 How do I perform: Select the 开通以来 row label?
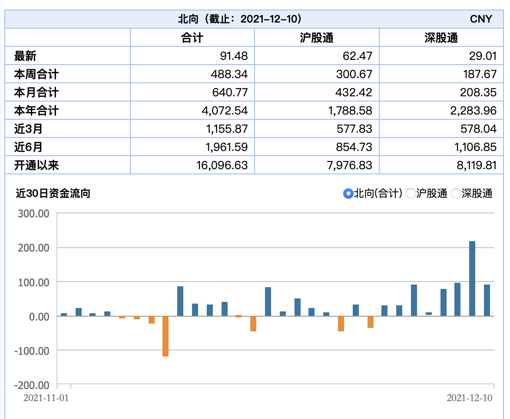point(36,165)
